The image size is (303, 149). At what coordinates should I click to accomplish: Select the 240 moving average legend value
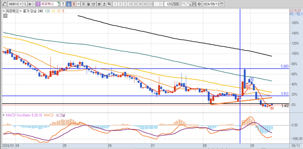click(40, 11)
